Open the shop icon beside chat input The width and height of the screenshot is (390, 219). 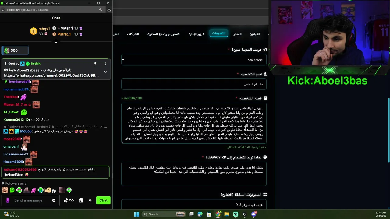(x=81, y=200)
